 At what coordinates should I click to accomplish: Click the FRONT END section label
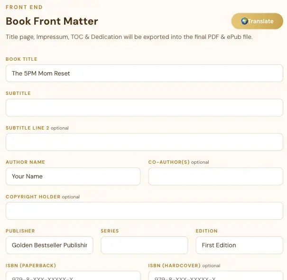coord(24,7)
